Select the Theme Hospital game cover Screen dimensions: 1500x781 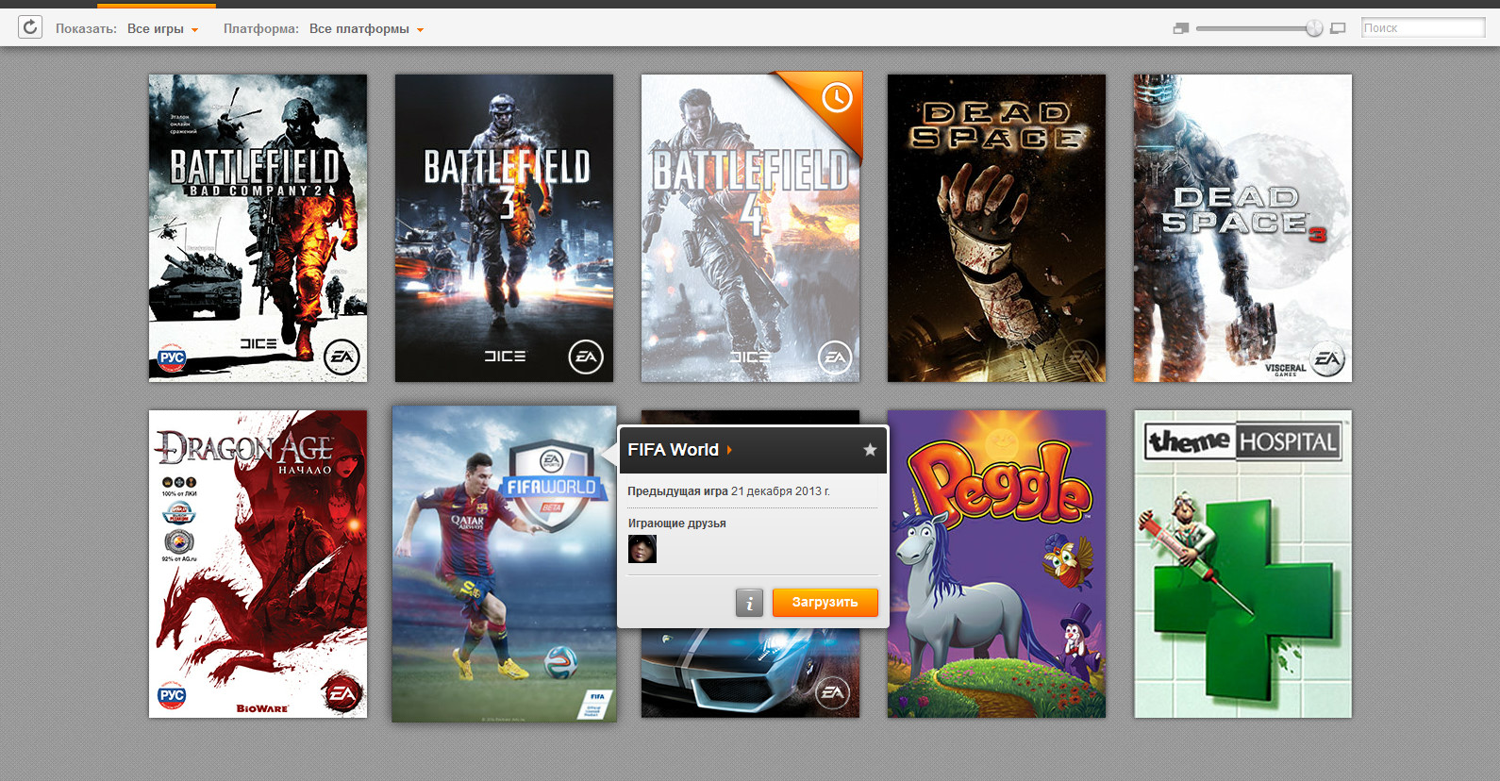(x=1242, y=564)
